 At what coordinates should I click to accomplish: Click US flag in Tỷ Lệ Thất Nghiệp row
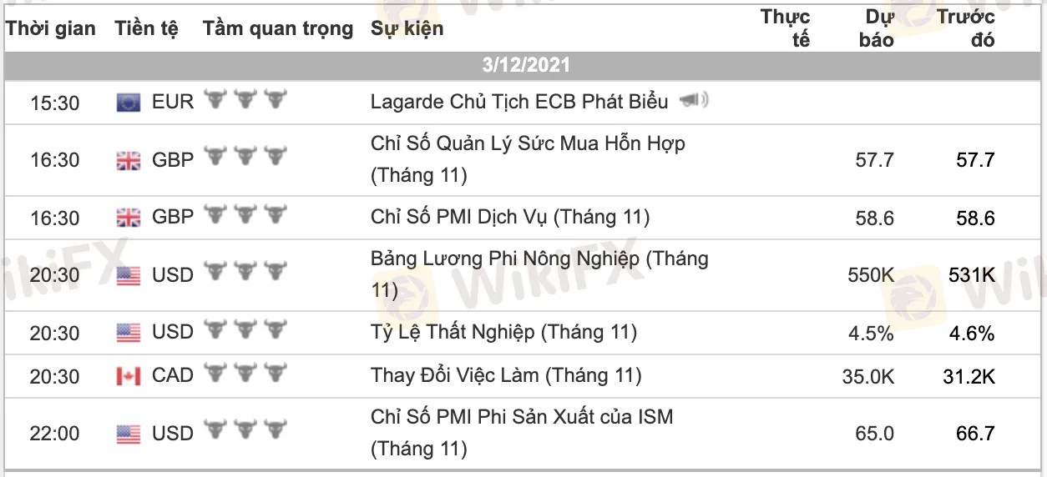[x=129, y=334]
